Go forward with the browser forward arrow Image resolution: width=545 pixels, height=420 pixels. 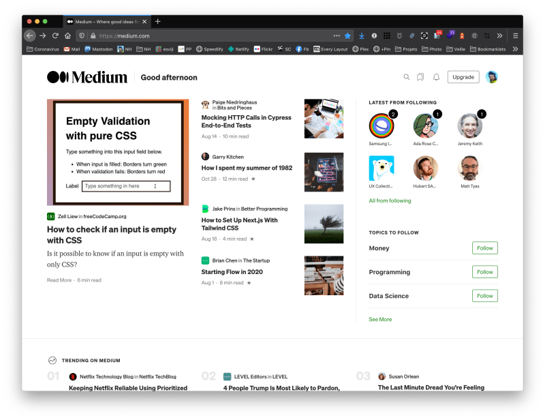coord(43,35)
